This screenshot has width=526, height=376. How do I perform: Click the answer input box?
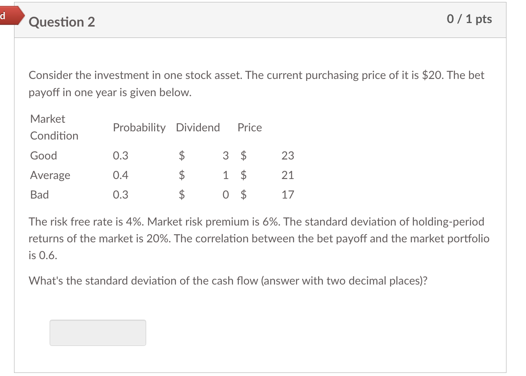98,333
